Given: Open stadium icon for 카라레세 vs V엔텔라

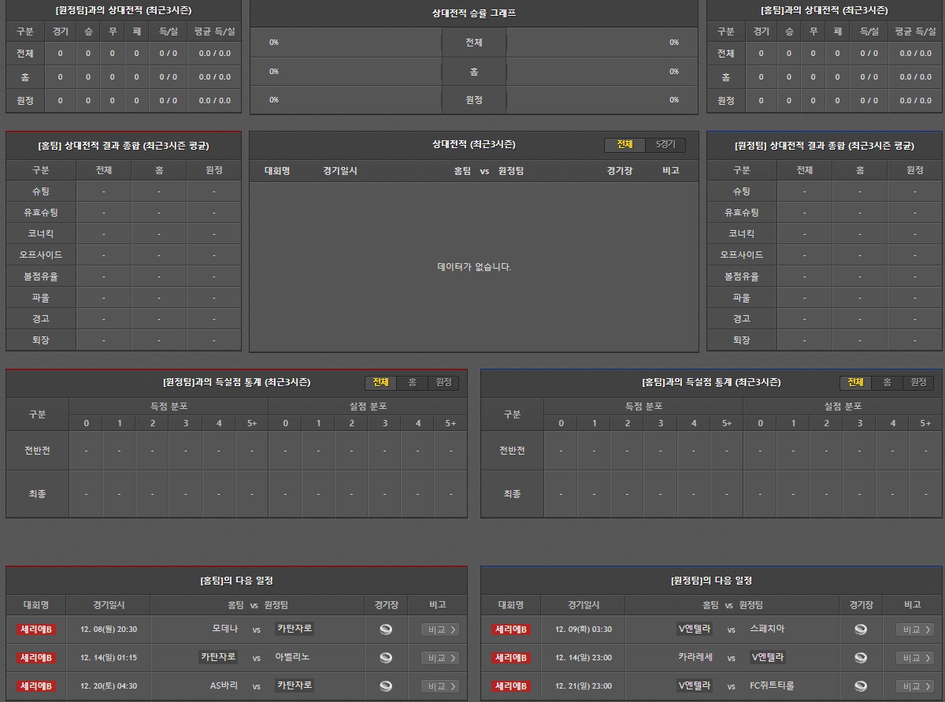Looking at the screenshot, I should pyautogui.click(x=861, y=658).
